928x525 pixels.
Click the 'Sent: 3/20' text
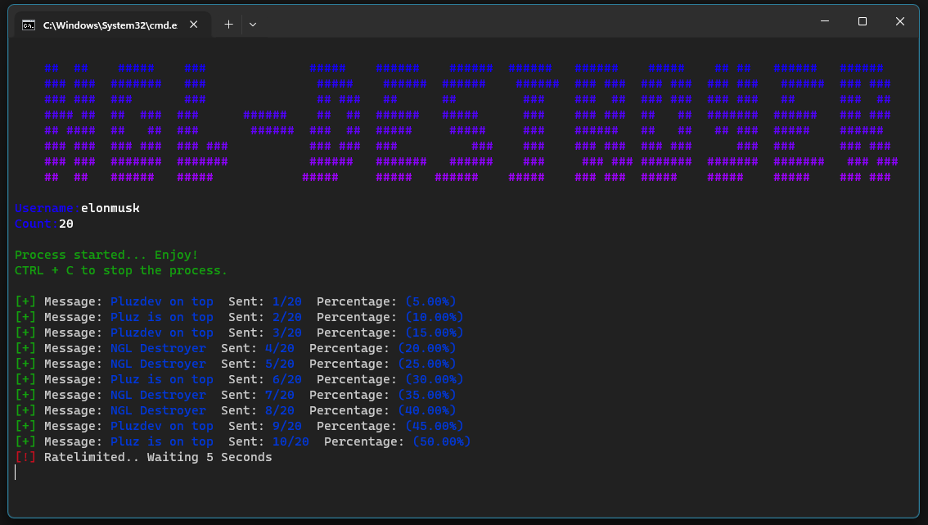coord(265,333)
